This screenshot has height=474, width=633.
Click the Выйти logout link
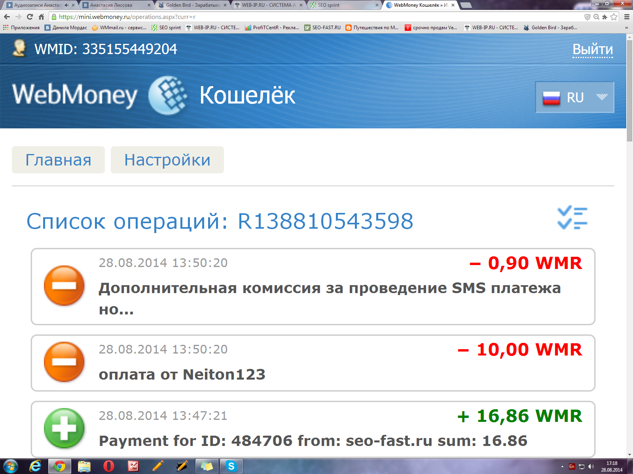point(593,49)
